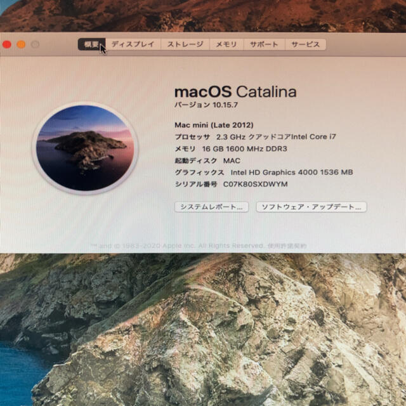Viewport: 406px width, 406px height.
Task: Click the システムレポート button
Action: coord(211,207)
